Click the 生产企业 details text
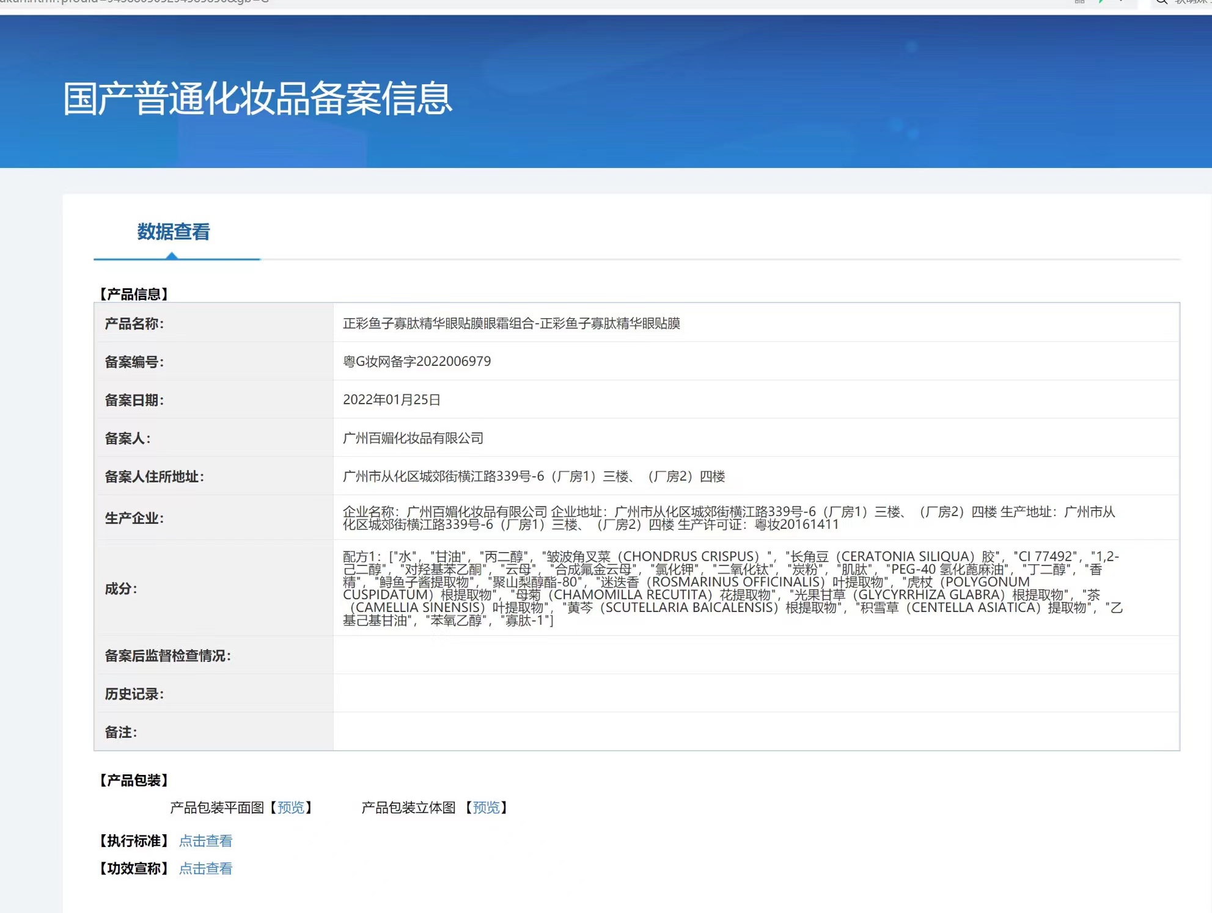 pos(727,518)
